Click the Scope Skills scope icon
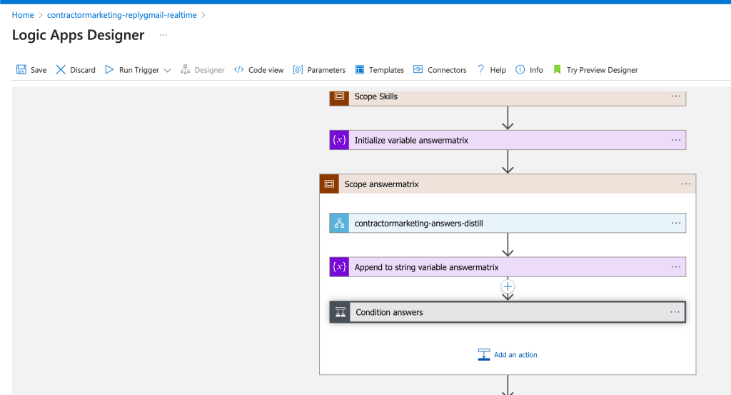The height and width of the screenshot is (395, 731). 339,96
